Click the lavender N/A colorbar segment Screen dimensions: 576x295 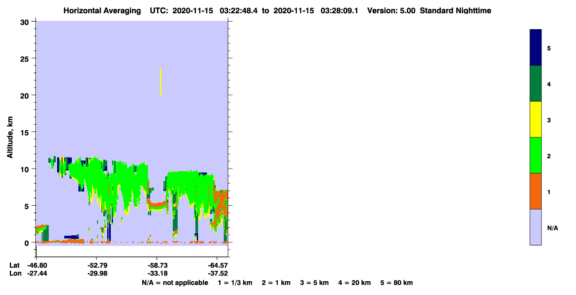536,227
